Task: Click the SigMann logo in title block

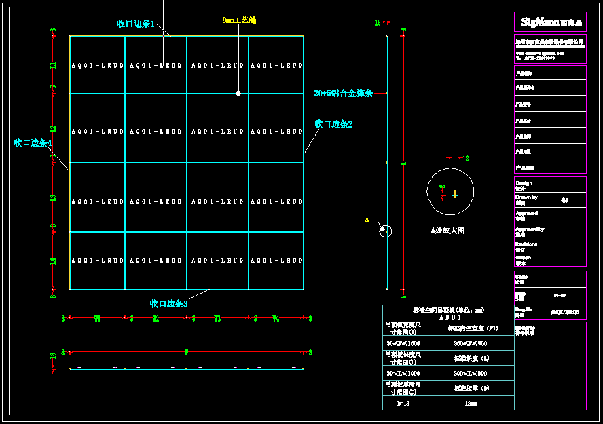Action: point(550,22)
